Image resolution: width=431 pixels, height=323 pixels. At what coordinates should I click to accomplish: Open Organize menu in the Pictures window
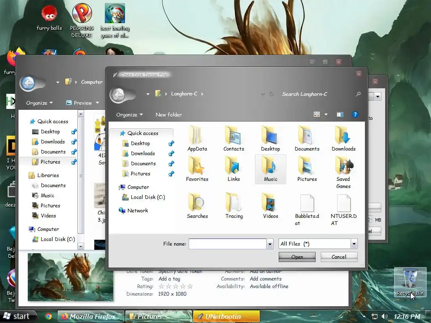point(39,103)
